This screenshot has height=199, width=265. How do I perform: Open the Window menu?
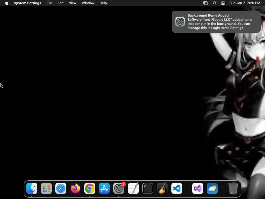coord(88,3)
